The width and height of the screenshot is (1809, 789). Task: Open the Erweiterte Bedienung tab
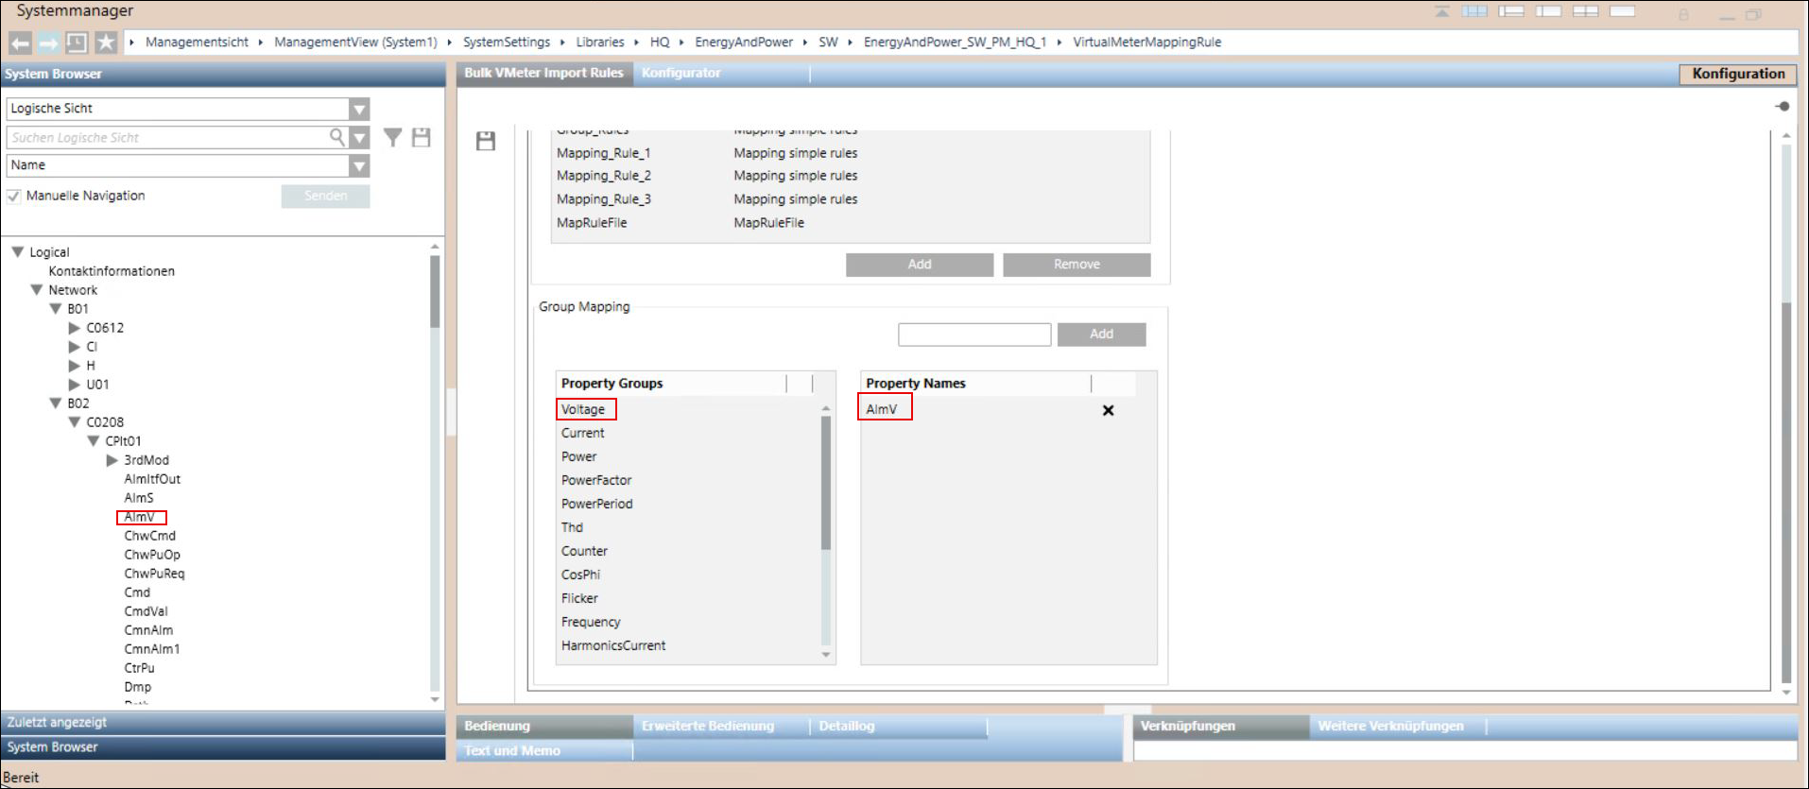[x=707, y=726]
